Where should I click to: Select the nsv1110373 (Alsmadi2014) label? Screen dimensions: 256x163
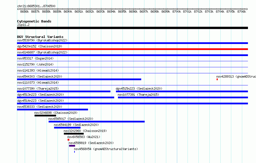tap(38, 83)
